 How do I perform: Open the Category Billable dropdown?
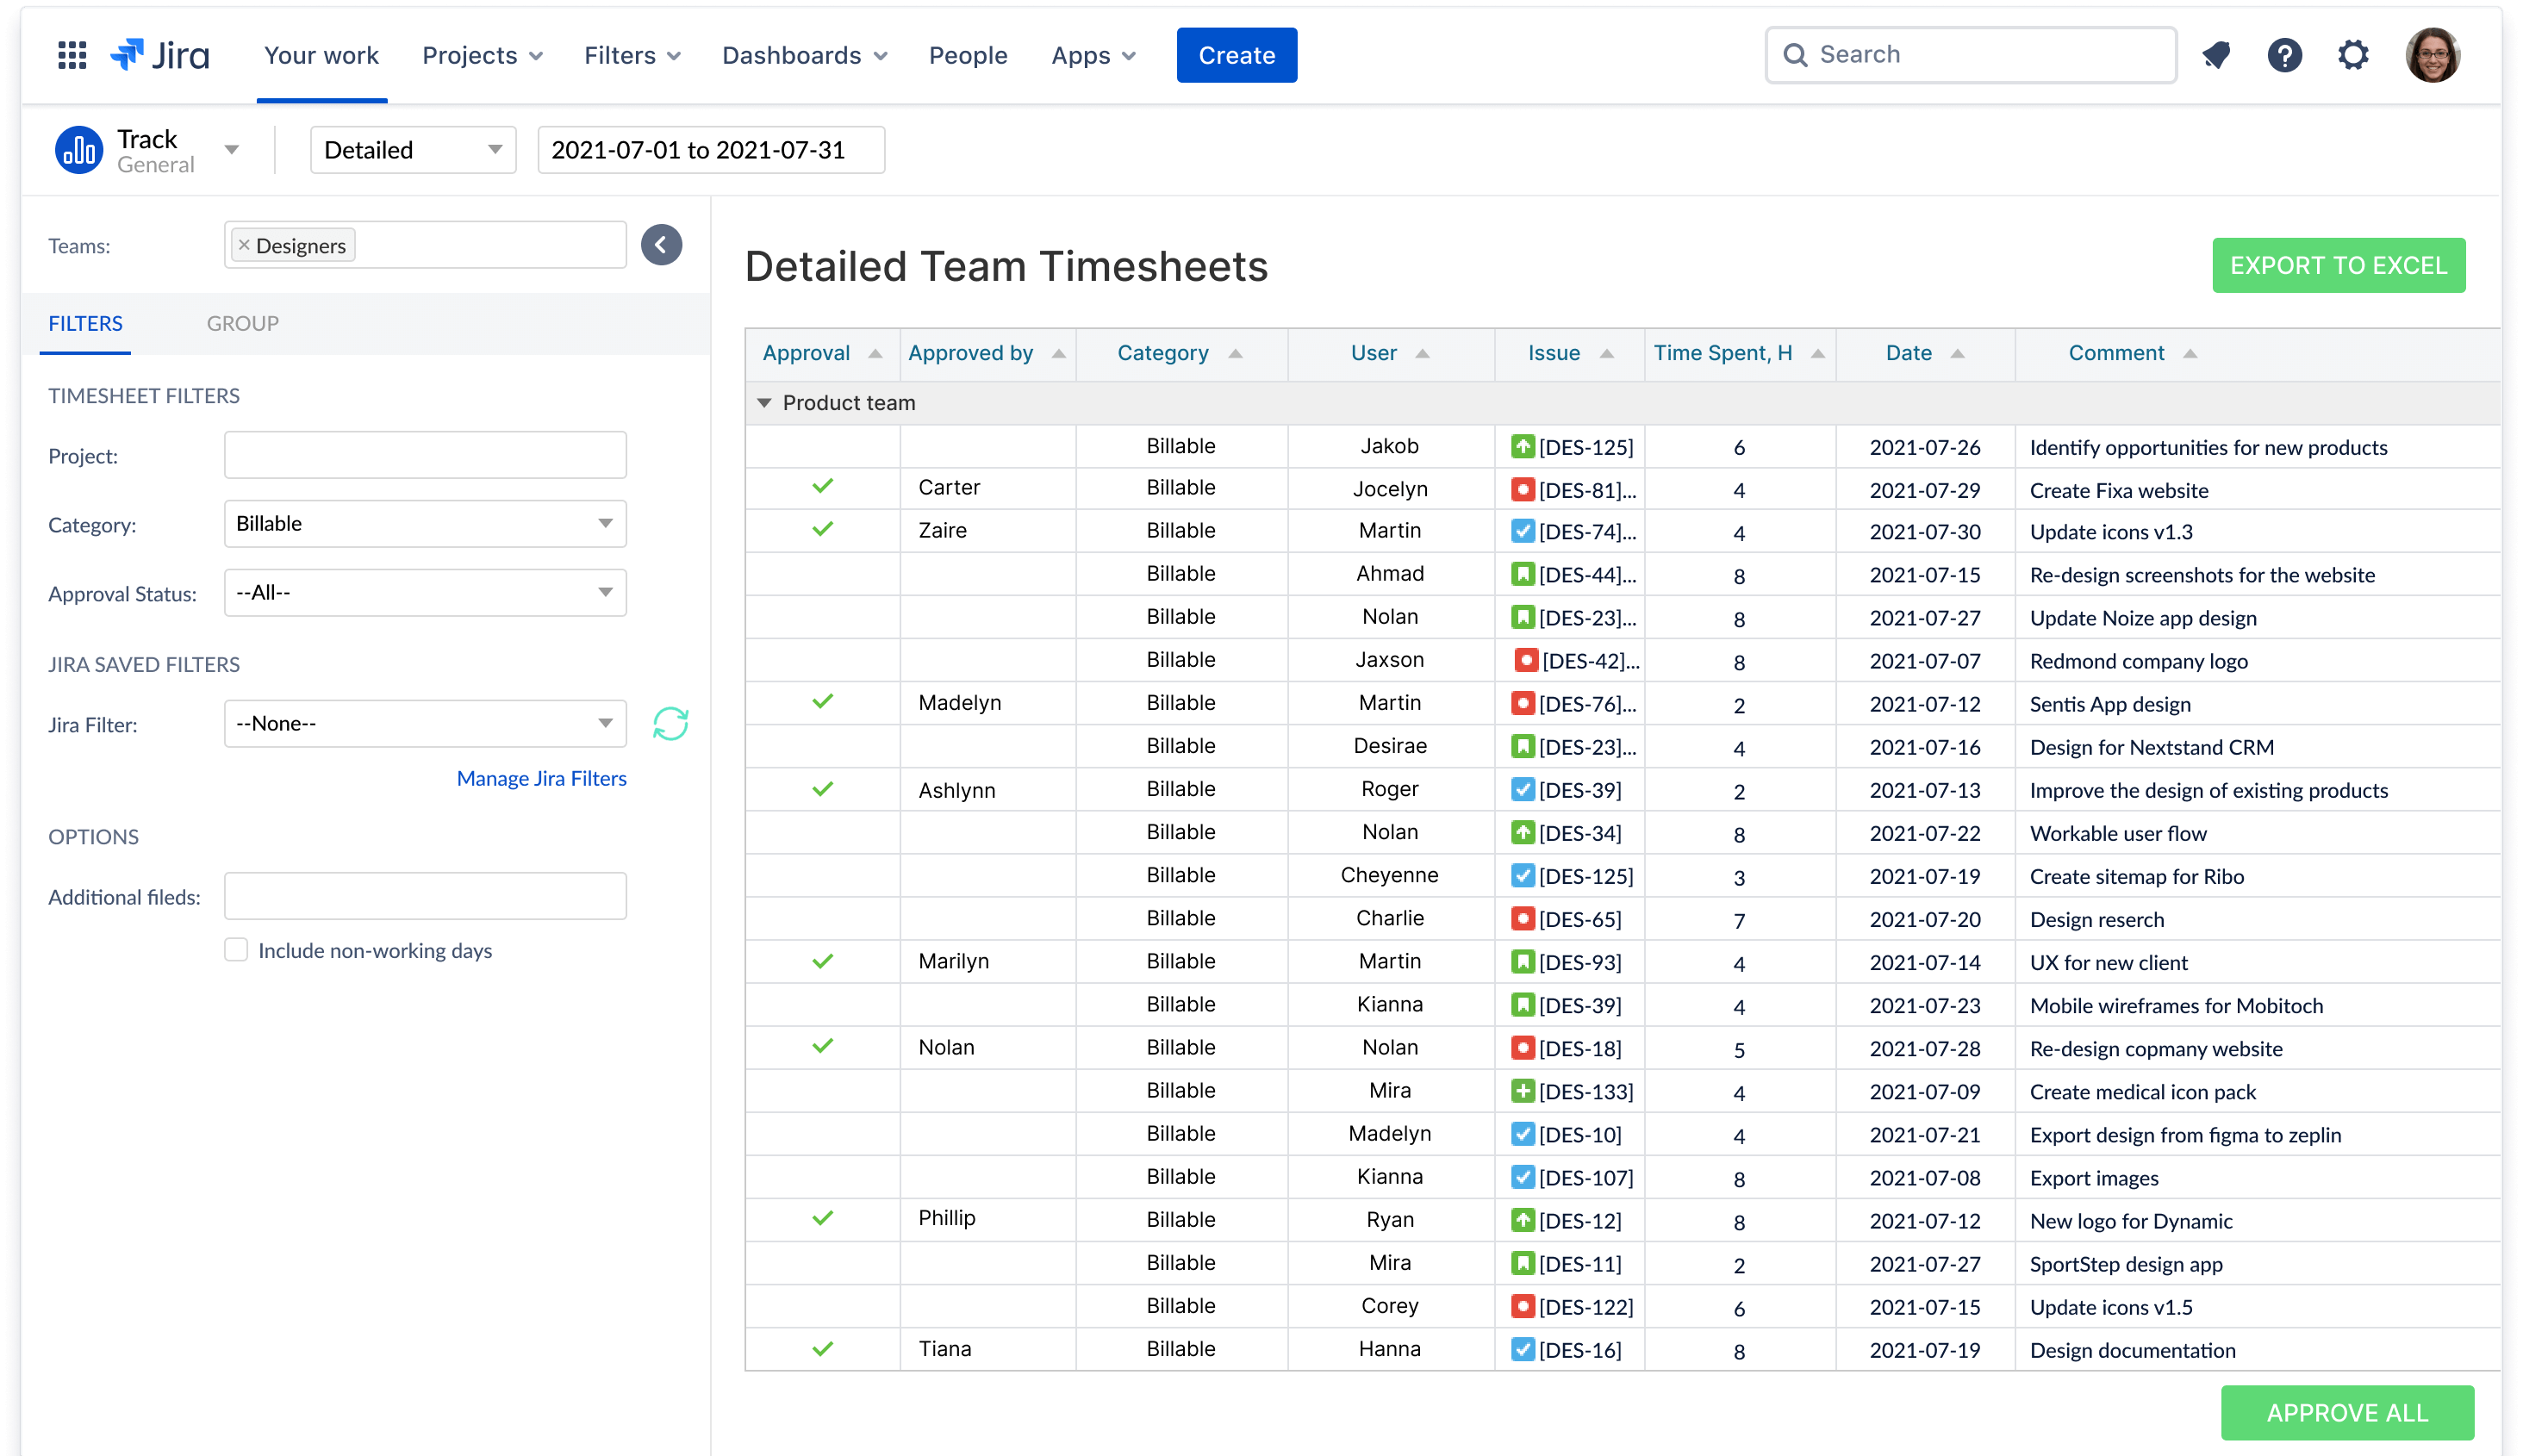click(425, 523)
